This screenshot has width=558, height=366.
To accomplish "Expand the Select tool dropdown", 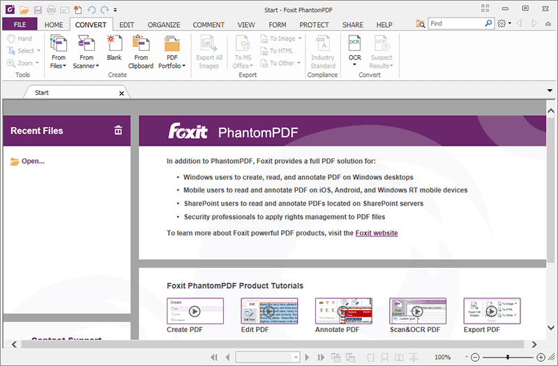I will (x=39, y=51).
